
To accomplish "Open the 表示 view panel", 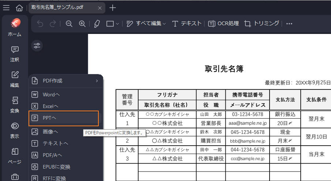I will (15, 130).
